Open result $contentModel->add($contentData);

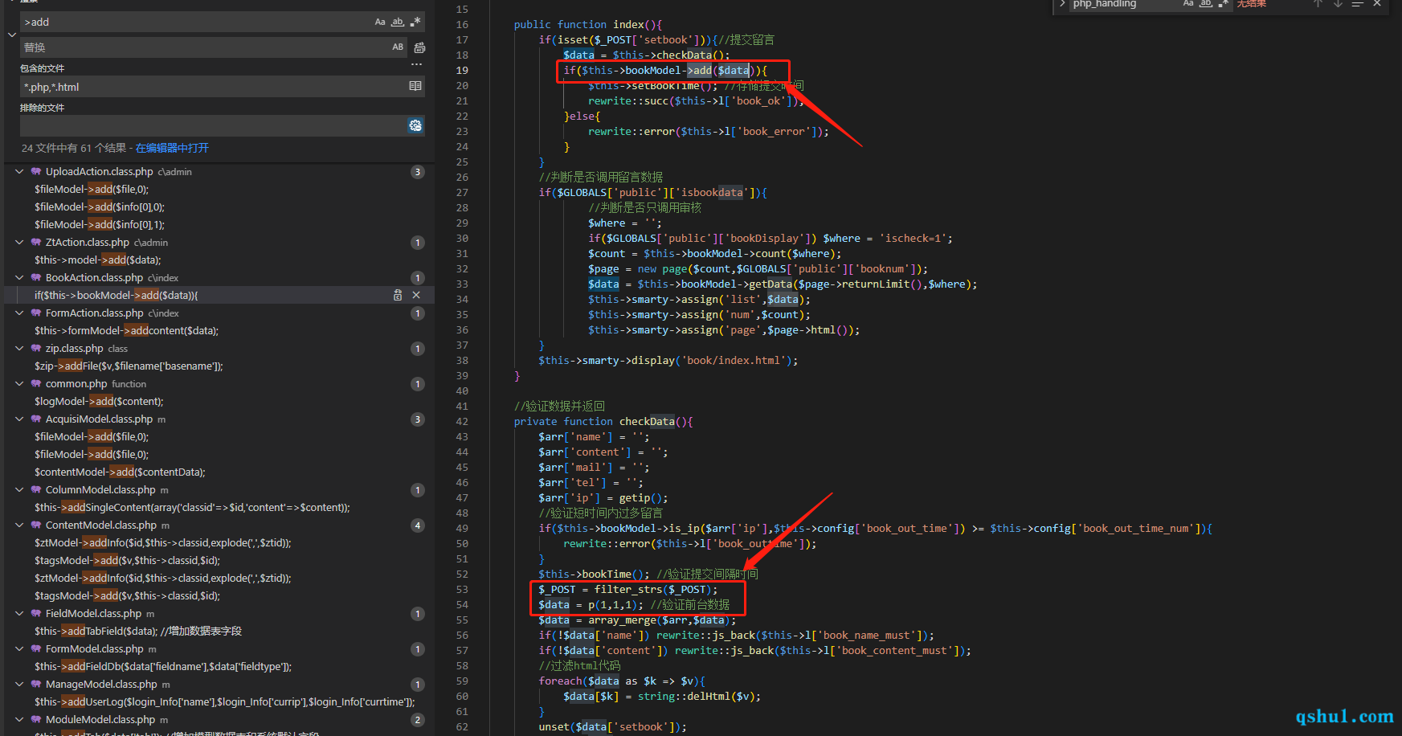(x=120, y=472)
